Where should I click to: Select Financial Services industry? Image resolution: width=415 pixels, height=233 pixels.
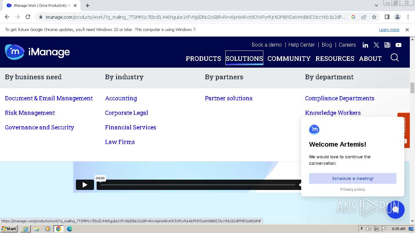131,128
